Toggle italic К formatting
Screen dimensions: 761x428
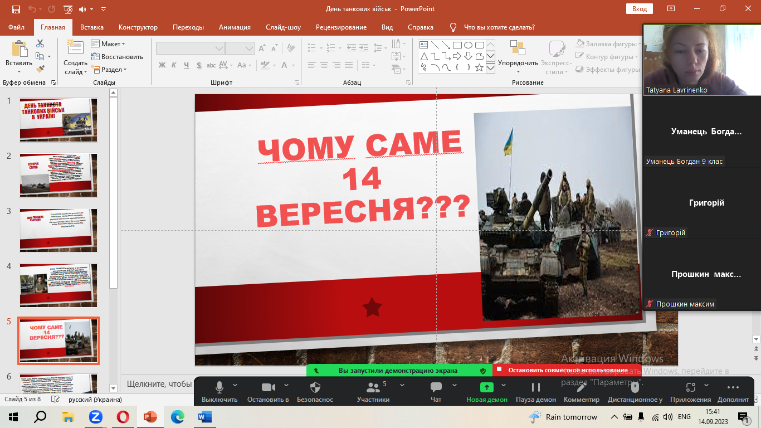174,65
